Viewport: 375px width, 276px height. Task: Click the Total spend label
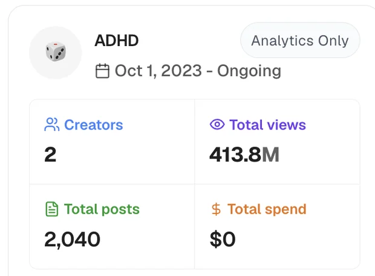click(267, 209)
